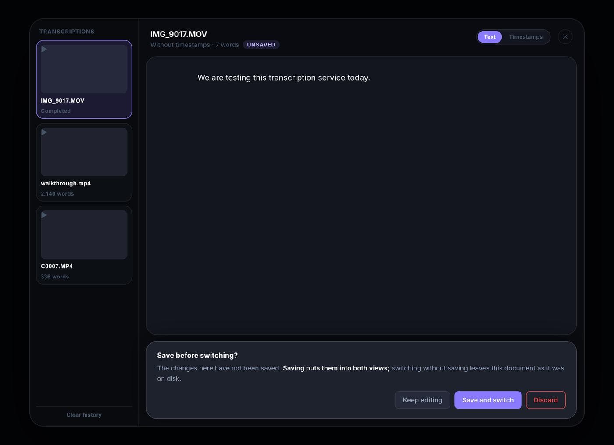
Task: Click the "2,140 words" count label
Action: 57,194
